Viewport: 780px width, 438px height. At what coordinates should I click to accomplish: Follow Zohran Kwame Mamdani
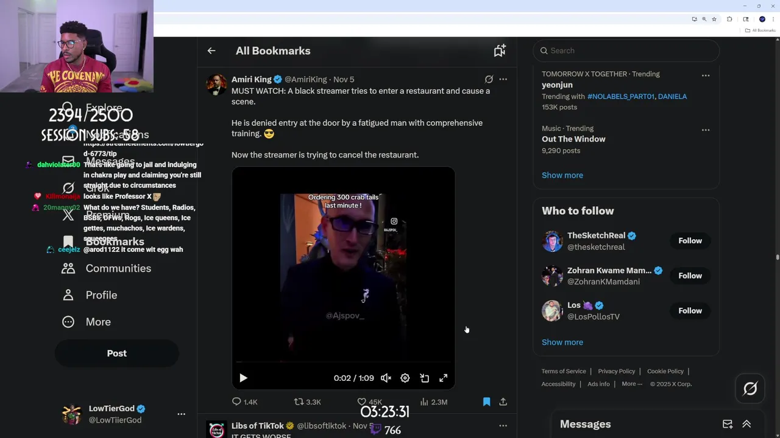[690, 276]
